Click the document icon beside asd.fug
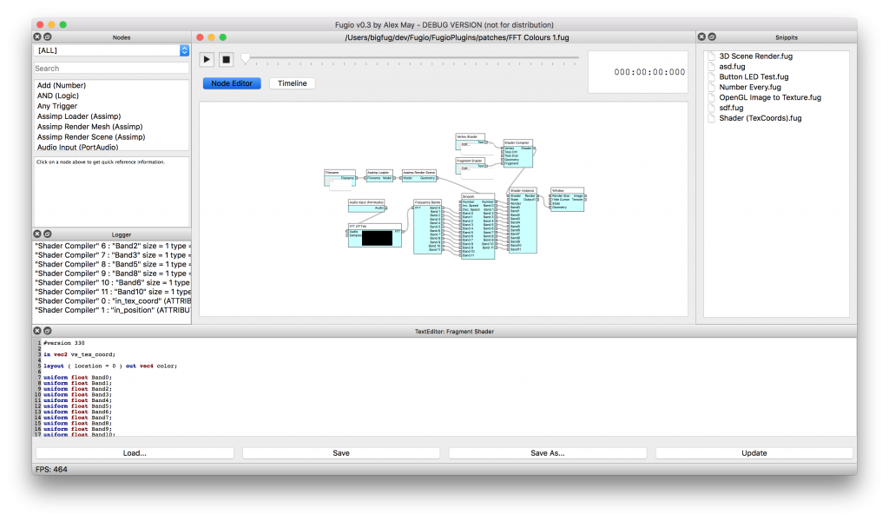889x521 pixels. point(710,66)
